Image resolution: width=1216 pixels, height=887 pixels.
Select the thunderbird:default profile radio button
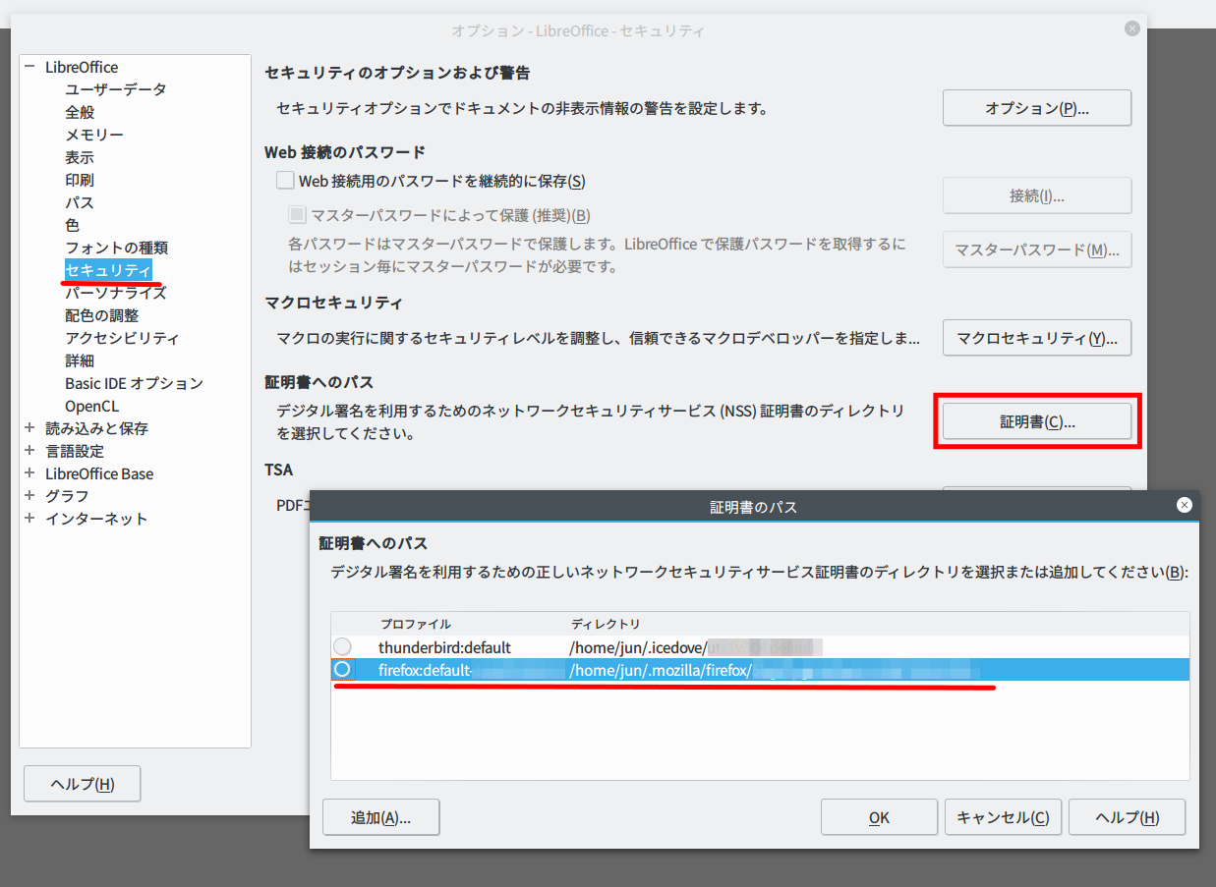(341, 646)
